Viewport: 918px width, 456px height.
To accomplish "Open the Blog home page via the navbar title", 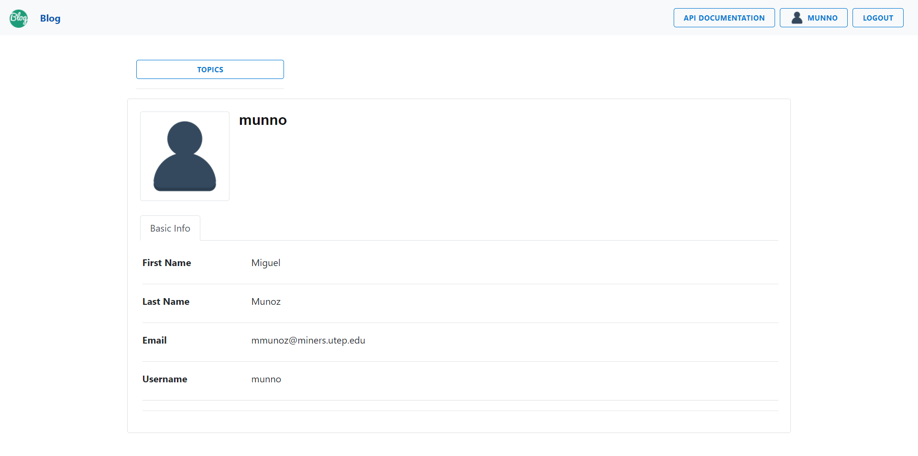I will click(50, 18).
